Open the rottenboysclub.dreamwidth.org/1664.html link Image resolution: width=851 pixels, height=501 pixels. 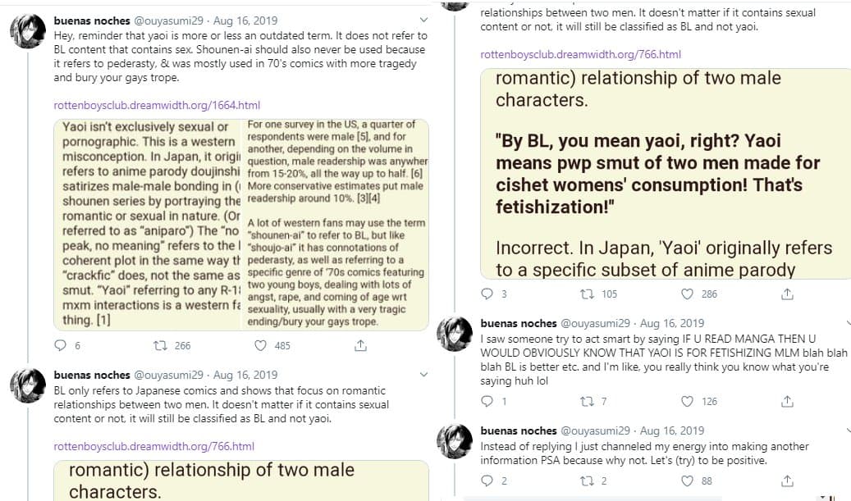pyautogui.click(x=157, y=105)
